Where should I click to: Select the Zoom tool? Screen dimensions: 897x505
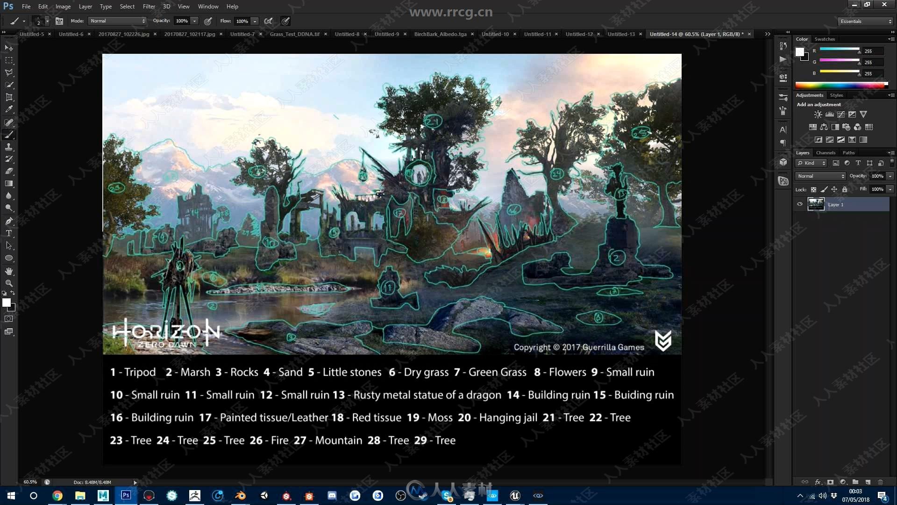click(9, 283)
